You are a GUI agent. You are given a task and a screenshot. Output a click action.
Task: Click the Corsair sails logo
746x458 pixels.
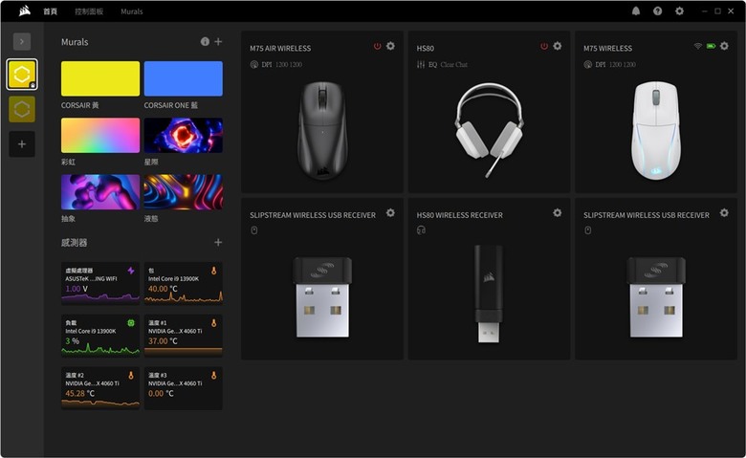click(25, 11)
